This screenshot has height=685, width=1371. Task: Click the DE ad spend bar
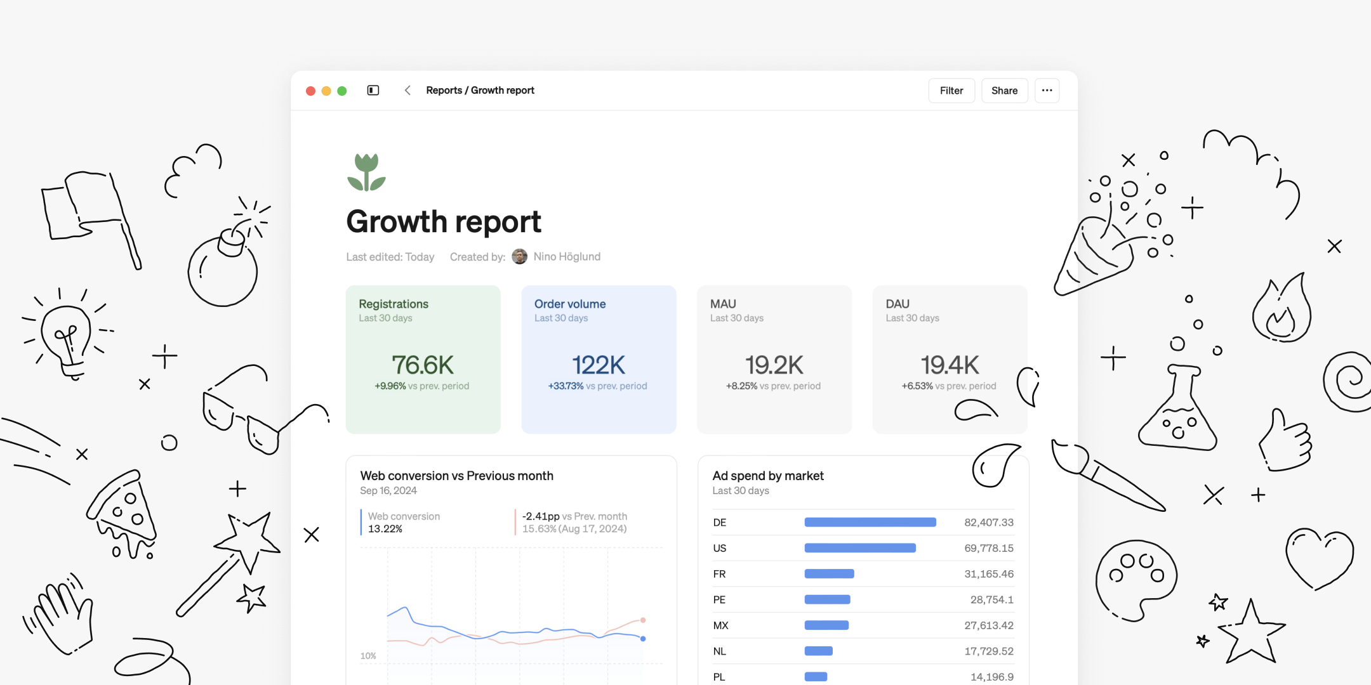click(870, 522)
